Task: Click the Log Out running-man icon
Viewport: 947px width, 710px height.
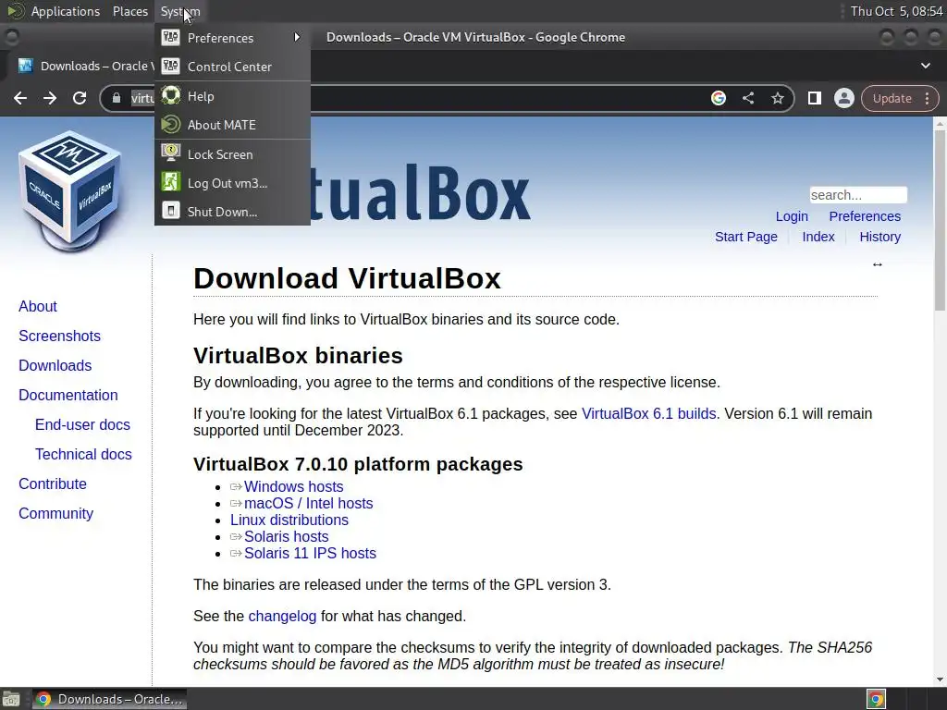Action: tap(171, 182)
